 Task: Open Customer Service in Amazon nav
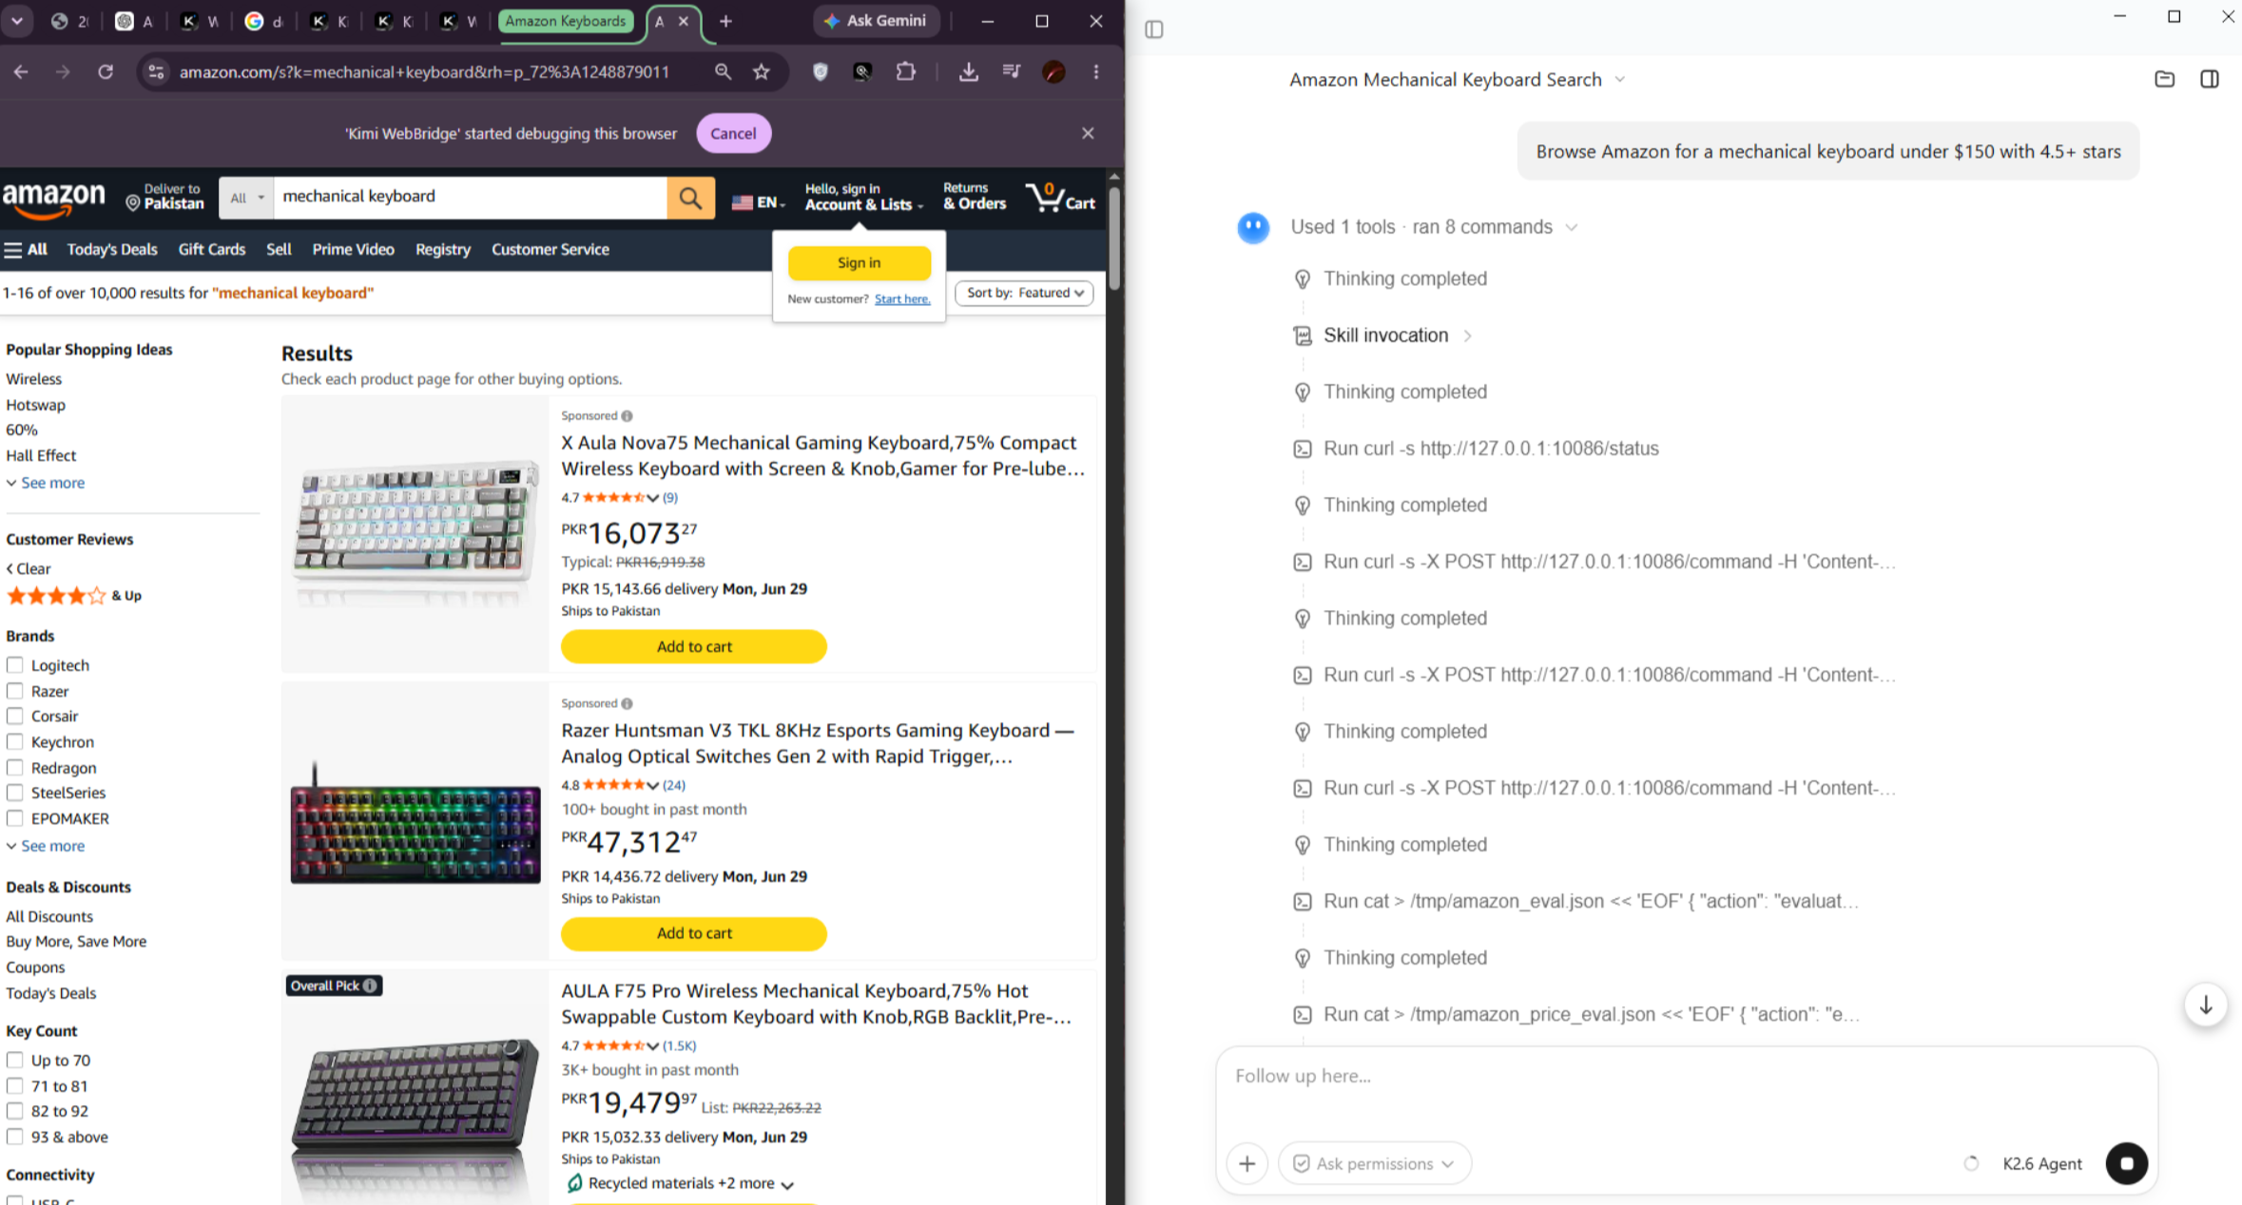pyautogui.click(x=551, y=250)
